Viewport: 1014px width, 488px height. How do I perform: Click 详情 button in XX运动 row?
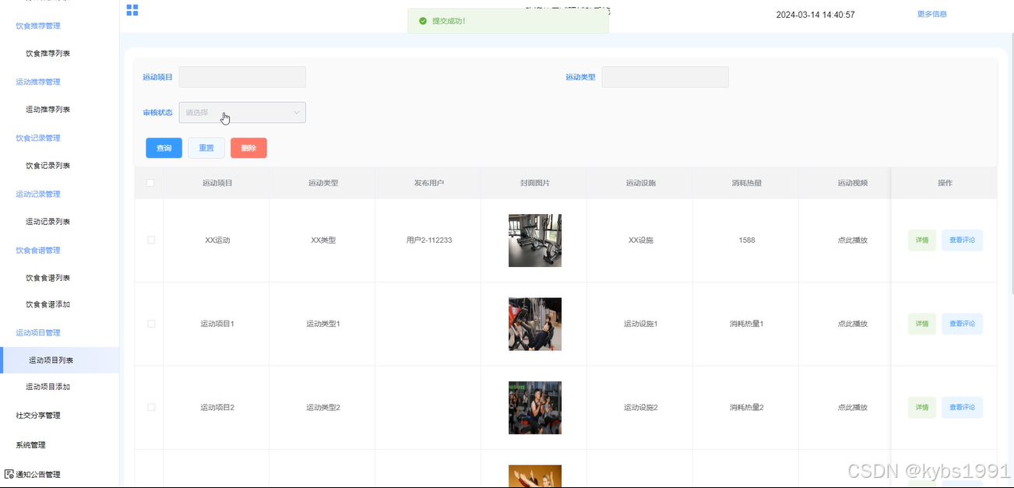pyautogui.click(x=922, y=240)
